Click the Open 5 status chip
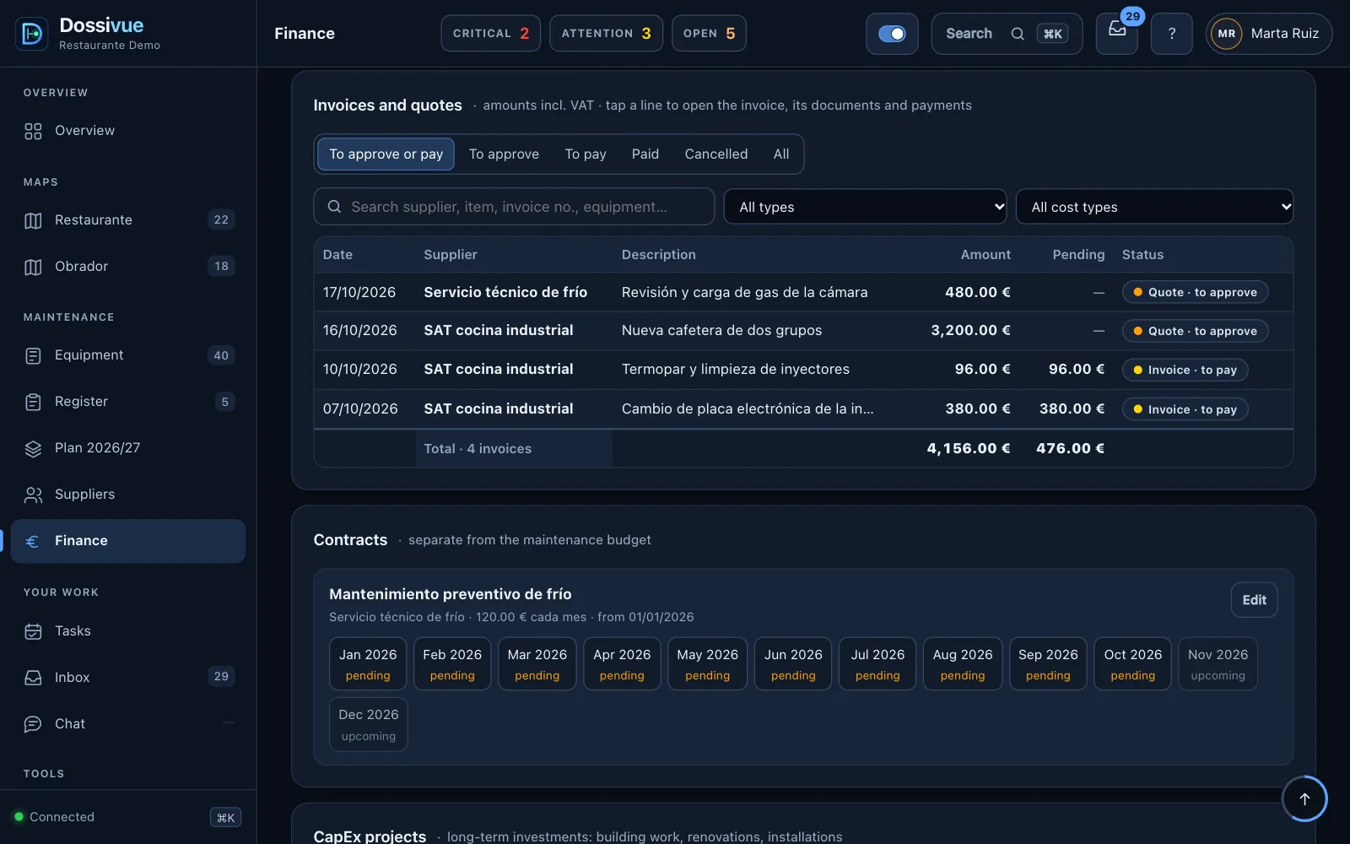This screenshot has height=844, width=1350. coord(709,34)
